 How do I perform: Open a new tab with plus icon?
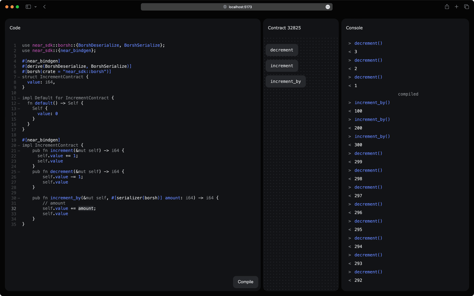457,7
